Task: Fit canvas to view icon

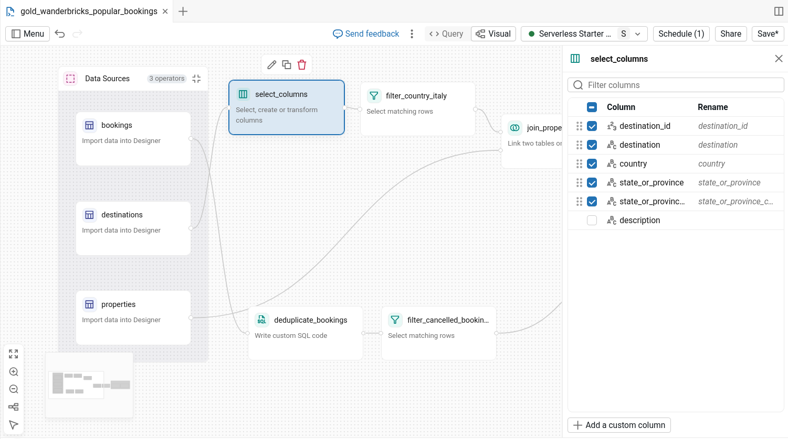Action: [14, 354]
